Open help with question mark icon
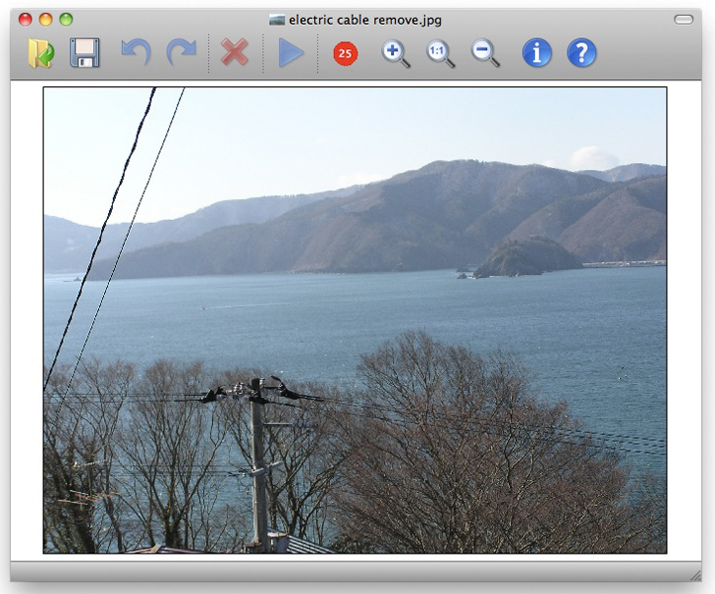715x594 pixels. 581,52
